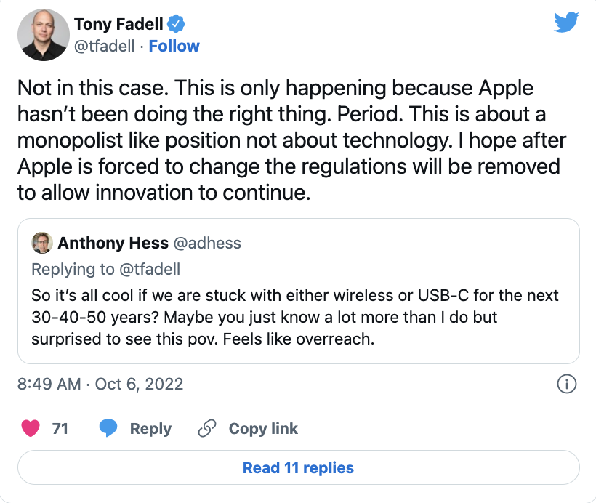
Task: Click the Replying to @tfadell line
Action: pyautogui.click(x=105, y=269)
